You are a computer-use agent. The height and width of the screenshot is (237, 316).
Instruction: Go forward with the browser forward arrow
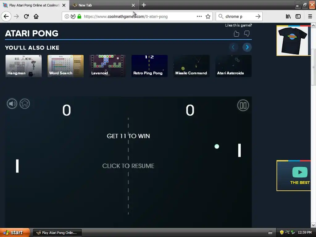[16, 16]
